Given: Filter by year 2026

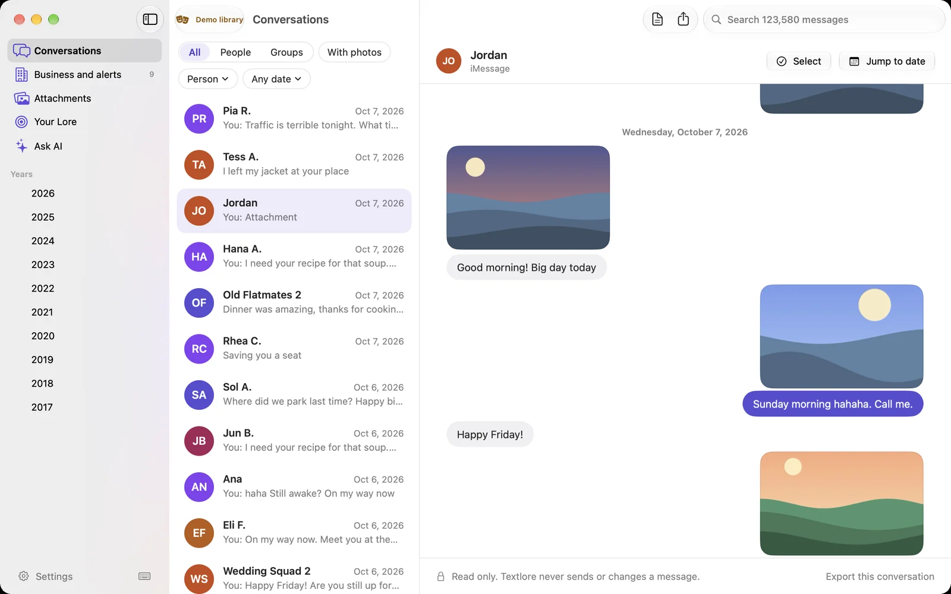Looking at the screenshot, I should pos(43,194).
